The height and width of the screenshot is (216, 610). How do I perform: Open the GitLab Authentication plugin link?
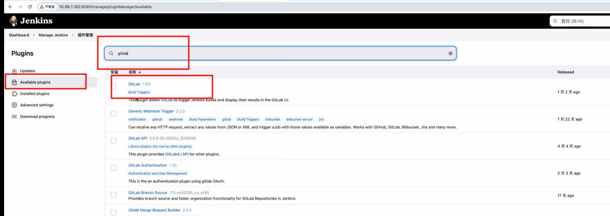tap(148, 166)
